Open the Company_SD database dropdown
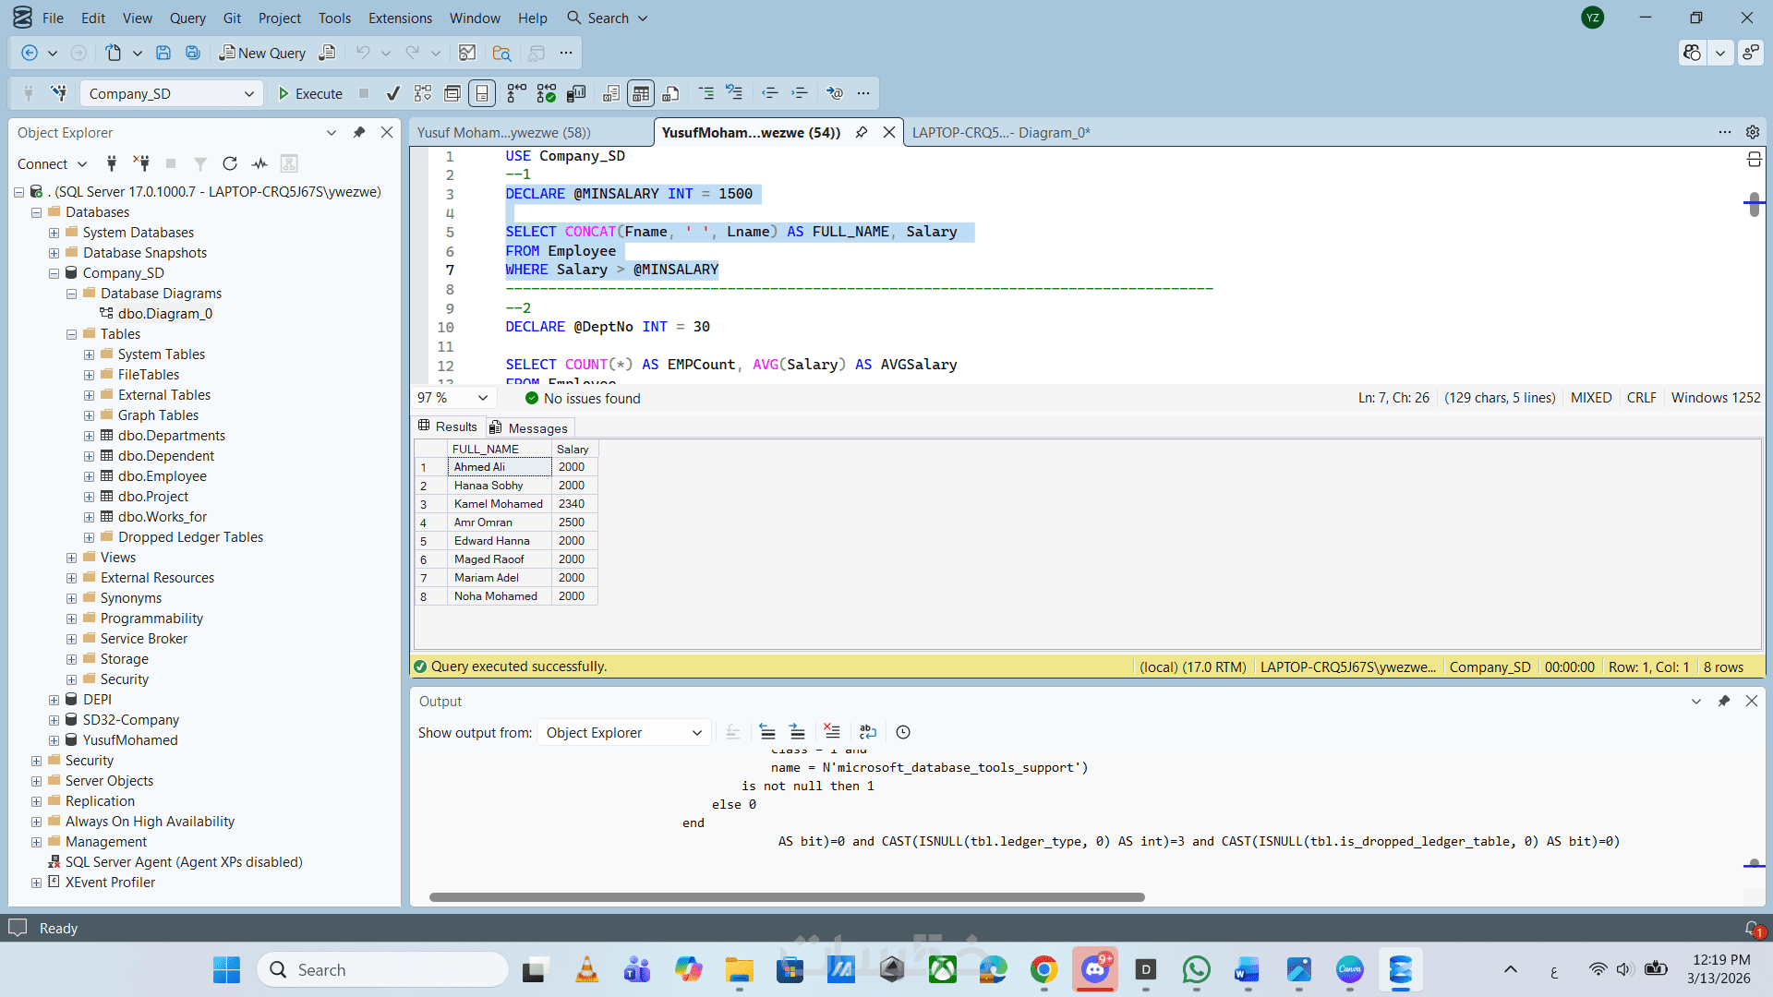The width and height of the screenshot is (1773, 997). tap(248, 93)
